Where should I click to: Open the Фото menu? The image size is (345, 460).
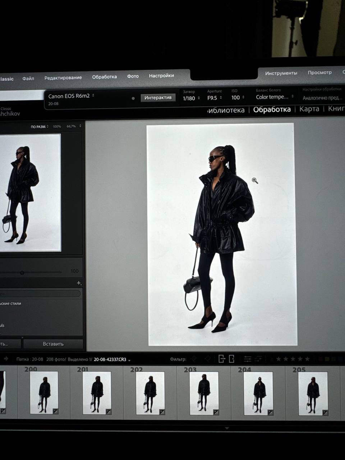tap(133, 76)
